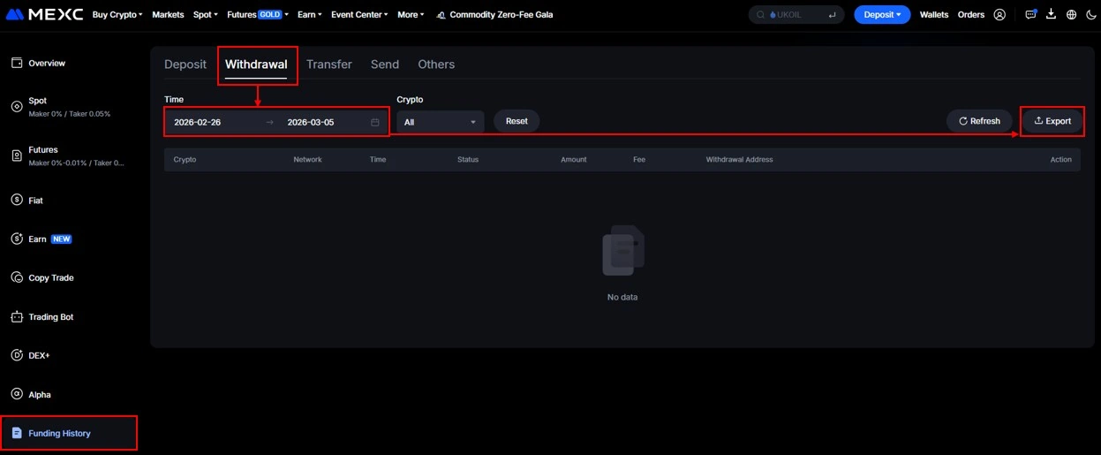Click the DEX+ sidebar icon

(17, 355)
